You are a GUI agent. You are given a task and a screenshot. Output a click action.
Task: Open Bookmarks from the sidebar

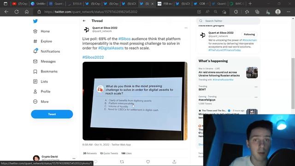pyautogui.click(x=45, y=71)
